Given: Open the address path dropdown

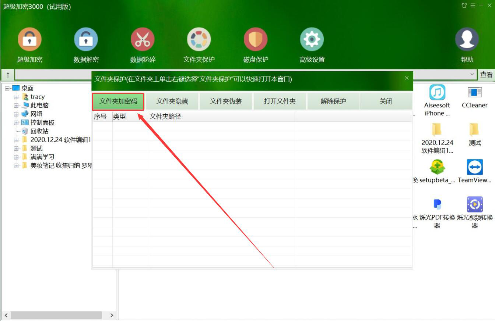Looking at the screenshot, I should 473,75.
